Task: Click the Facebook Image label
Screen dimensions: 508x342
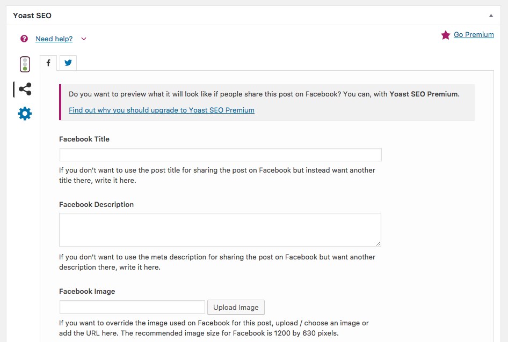Action: 87,291
